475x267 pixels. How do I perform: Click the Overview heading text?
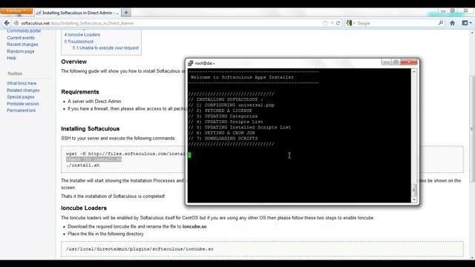tap(73, 62)
